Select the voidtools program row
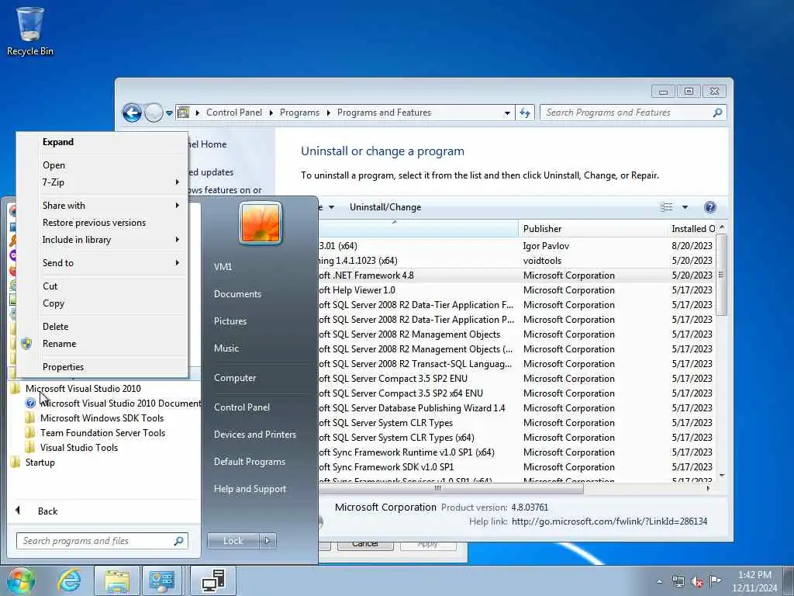The width and height of the screenshot is (794, 596). pos(517,261)
